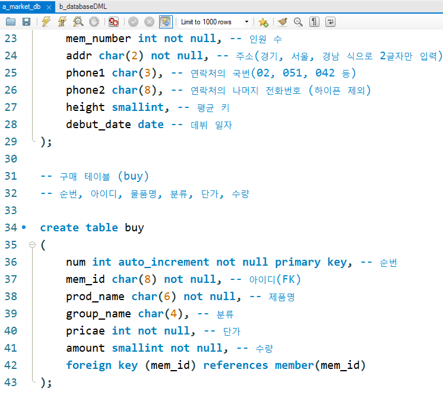Collapse the code fold at line 35
This screenshot has height=395, width=443.
[x=33, y=244]
